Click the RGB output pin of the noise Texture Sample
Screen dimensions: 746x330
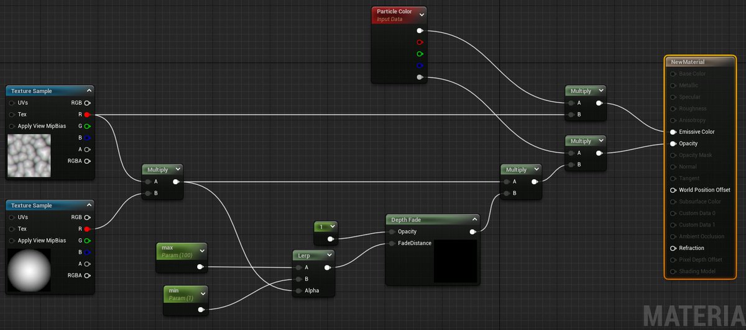(87, 103)
